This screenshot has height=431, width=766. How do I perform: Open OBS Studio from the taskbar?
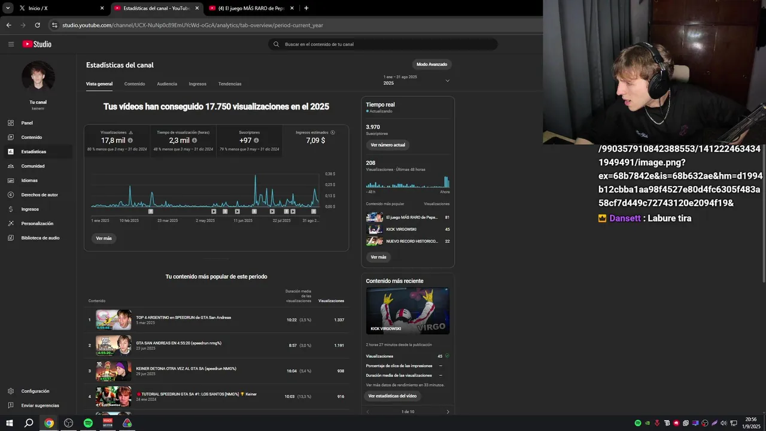click(68, 423)
